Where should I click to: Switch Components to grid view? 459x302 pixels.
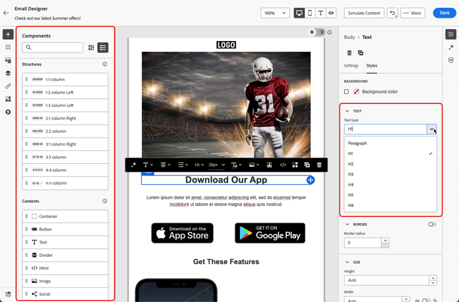91,47
